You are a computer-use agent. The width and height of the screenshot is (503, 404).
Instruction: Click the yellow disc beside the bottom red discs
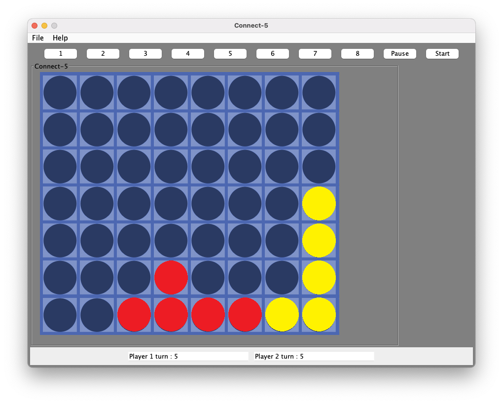(282, 315)
